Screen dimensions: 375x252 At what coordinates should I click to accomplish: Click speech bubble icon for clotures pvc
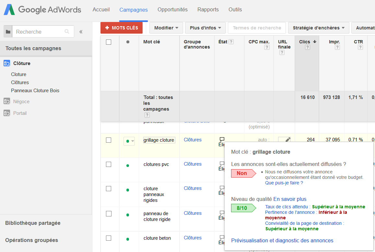tap(222, 163)
